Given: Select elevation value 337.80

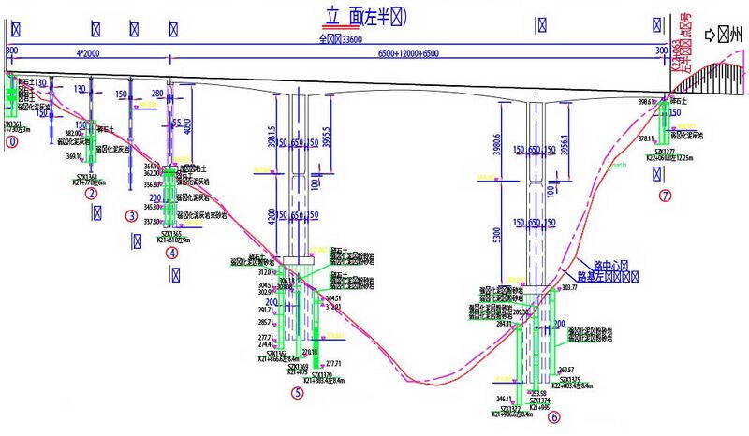Looking at the screenshot, I should click(152, 222).
